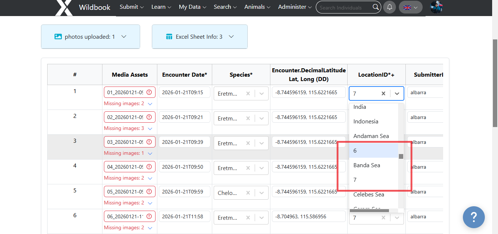This screenshot has height=234, width=498.
Task: Clear Species selection in row 3
Action: pyautogui.click(x=248, y=143)
